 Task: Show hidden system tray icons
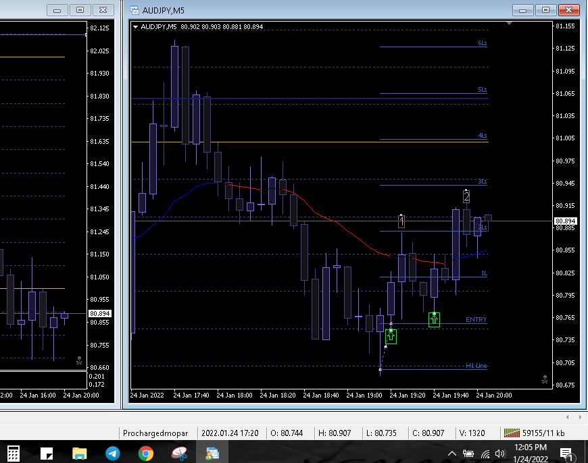(452, 453)
